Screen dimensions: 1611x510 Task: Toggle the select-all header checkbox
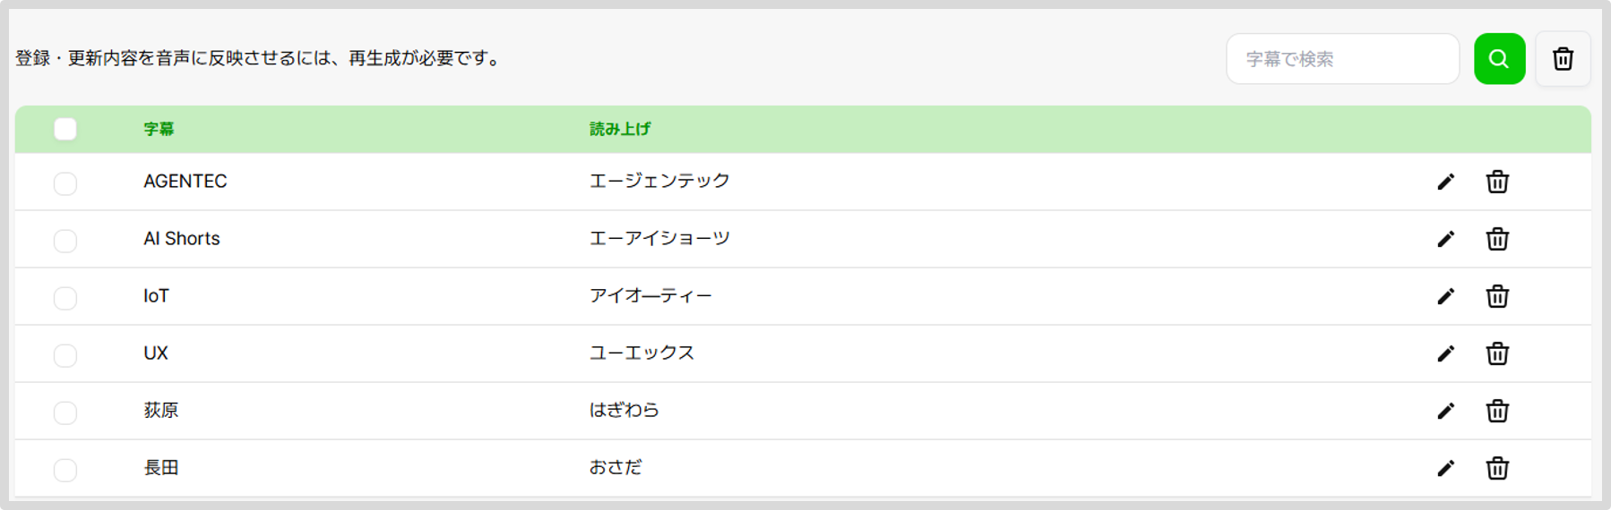pyautogui.click(x=65, y=129)
